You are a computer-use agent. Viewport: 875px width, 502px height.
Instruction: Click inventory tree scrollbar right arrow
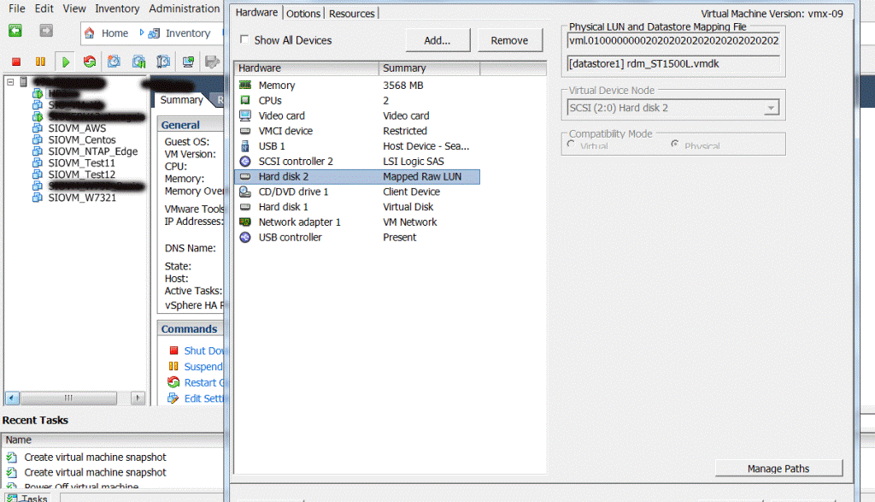click(138, 399)
